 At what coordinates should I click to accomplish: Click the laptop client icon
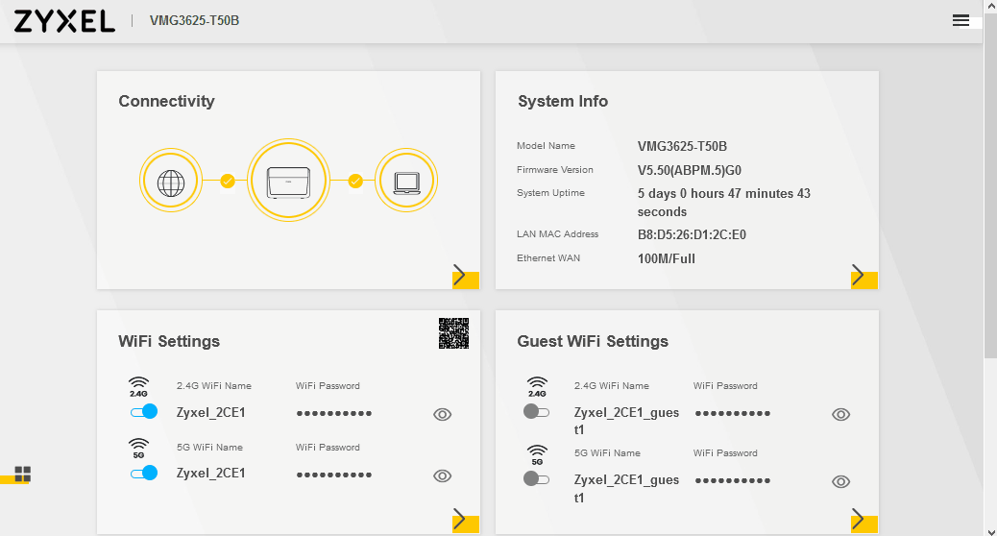point(406,181)
